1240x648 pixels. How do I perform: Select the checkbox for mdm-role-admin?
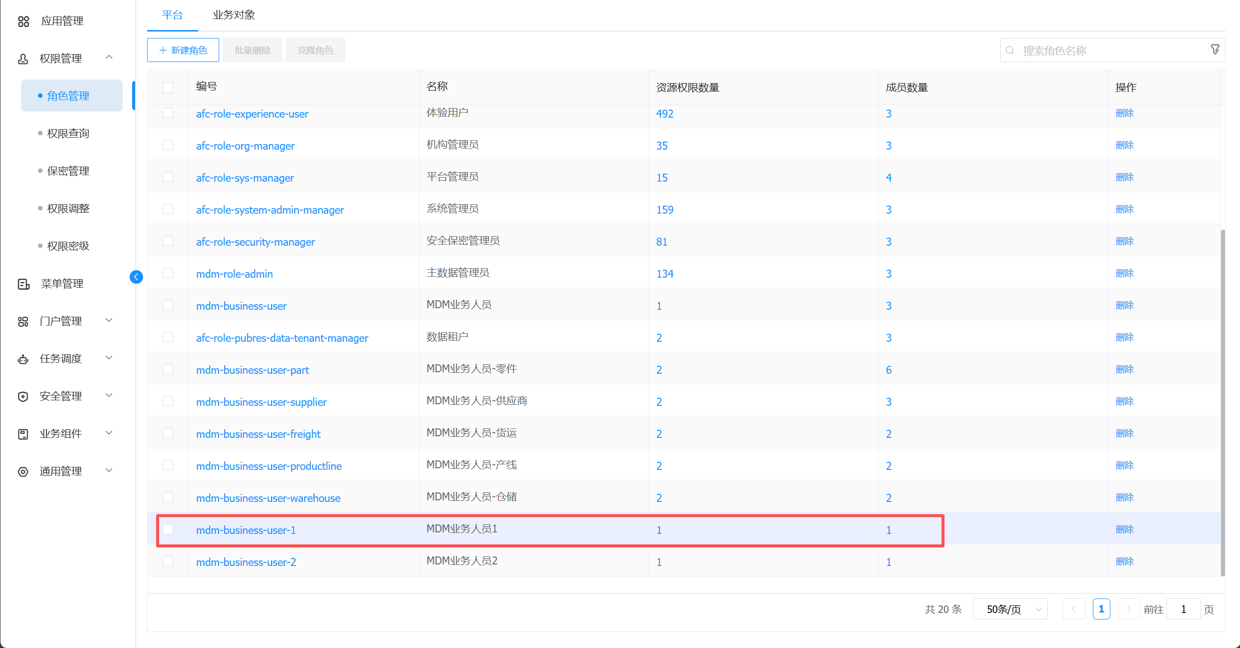pos(168,273)
